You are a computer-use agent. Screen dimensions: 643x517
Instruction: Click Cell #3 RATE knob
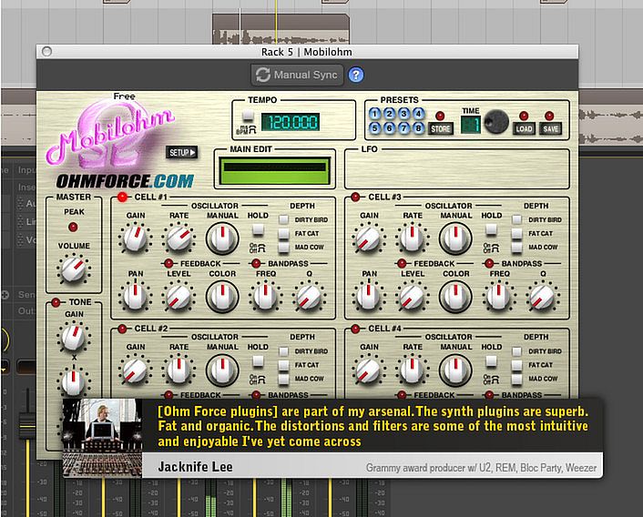click(x=413, y=238)
